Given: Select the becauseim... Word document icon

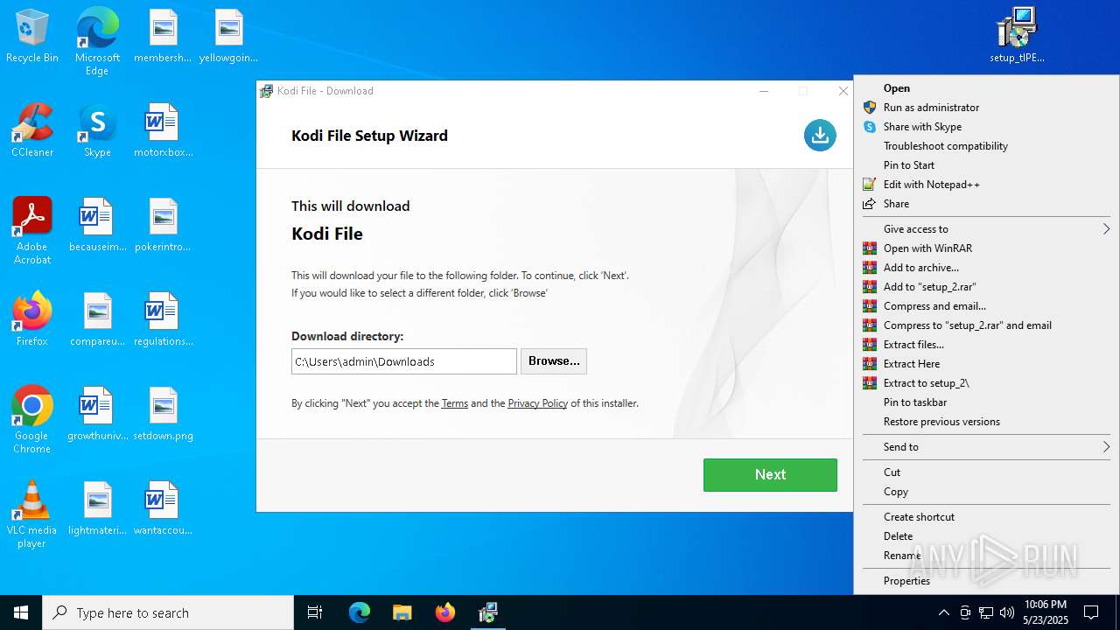Looking at the screenshot, I should (97, 225).
